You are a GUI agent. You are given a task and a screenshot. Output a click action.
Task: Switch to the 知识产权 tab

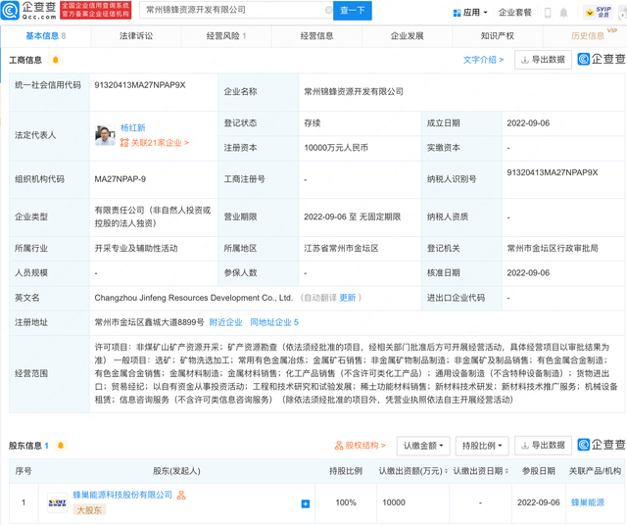tap(497, 36)
